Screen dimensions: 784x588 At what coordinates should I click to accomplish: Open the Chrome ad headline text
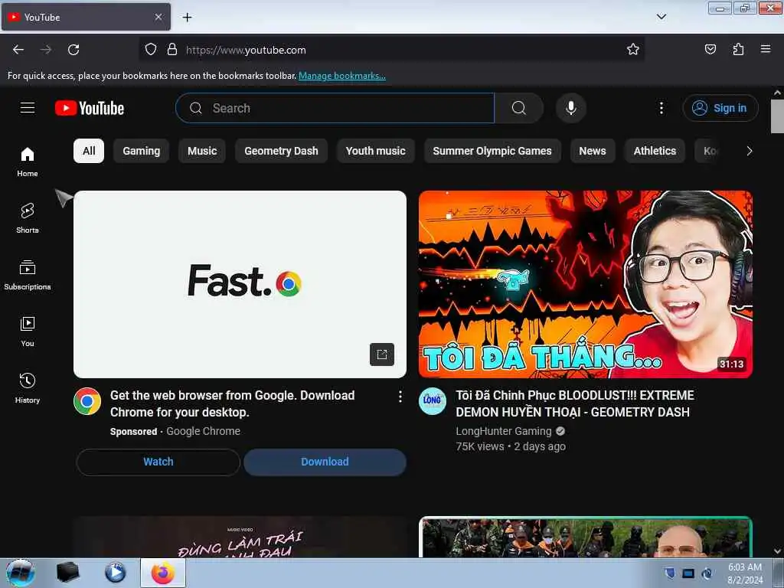233,404
